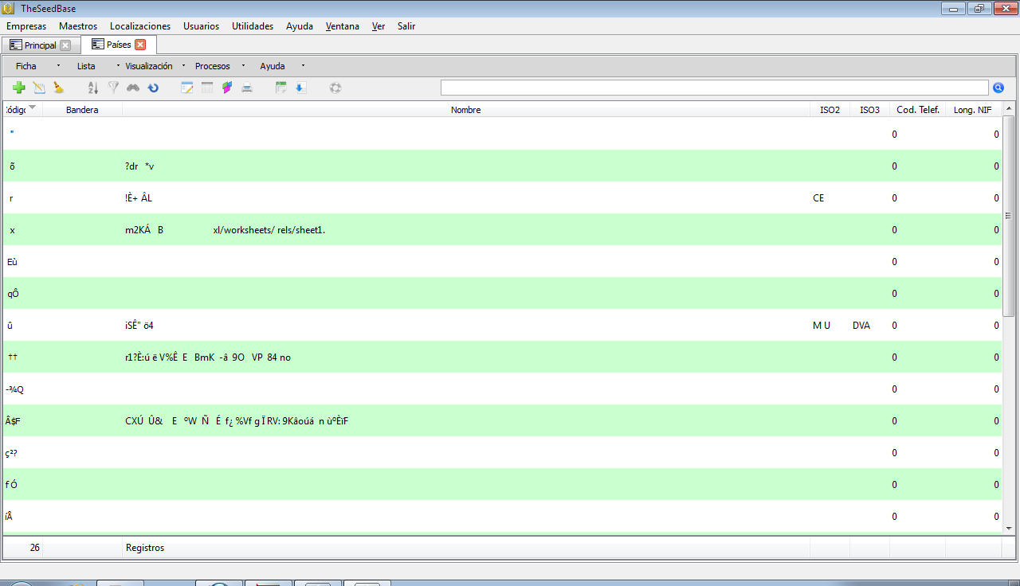Click the blue magnifier search button
Image resolution: width=1020 pixels, height=586 pixels.
(x=998, y=88)
